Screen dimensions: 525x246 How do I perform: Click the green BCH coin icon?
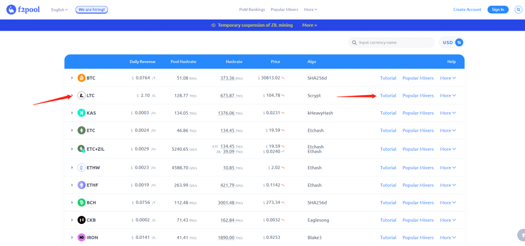click(81, 202)
